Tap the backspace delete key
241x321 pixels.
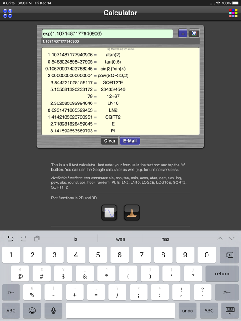click(229, 255)
